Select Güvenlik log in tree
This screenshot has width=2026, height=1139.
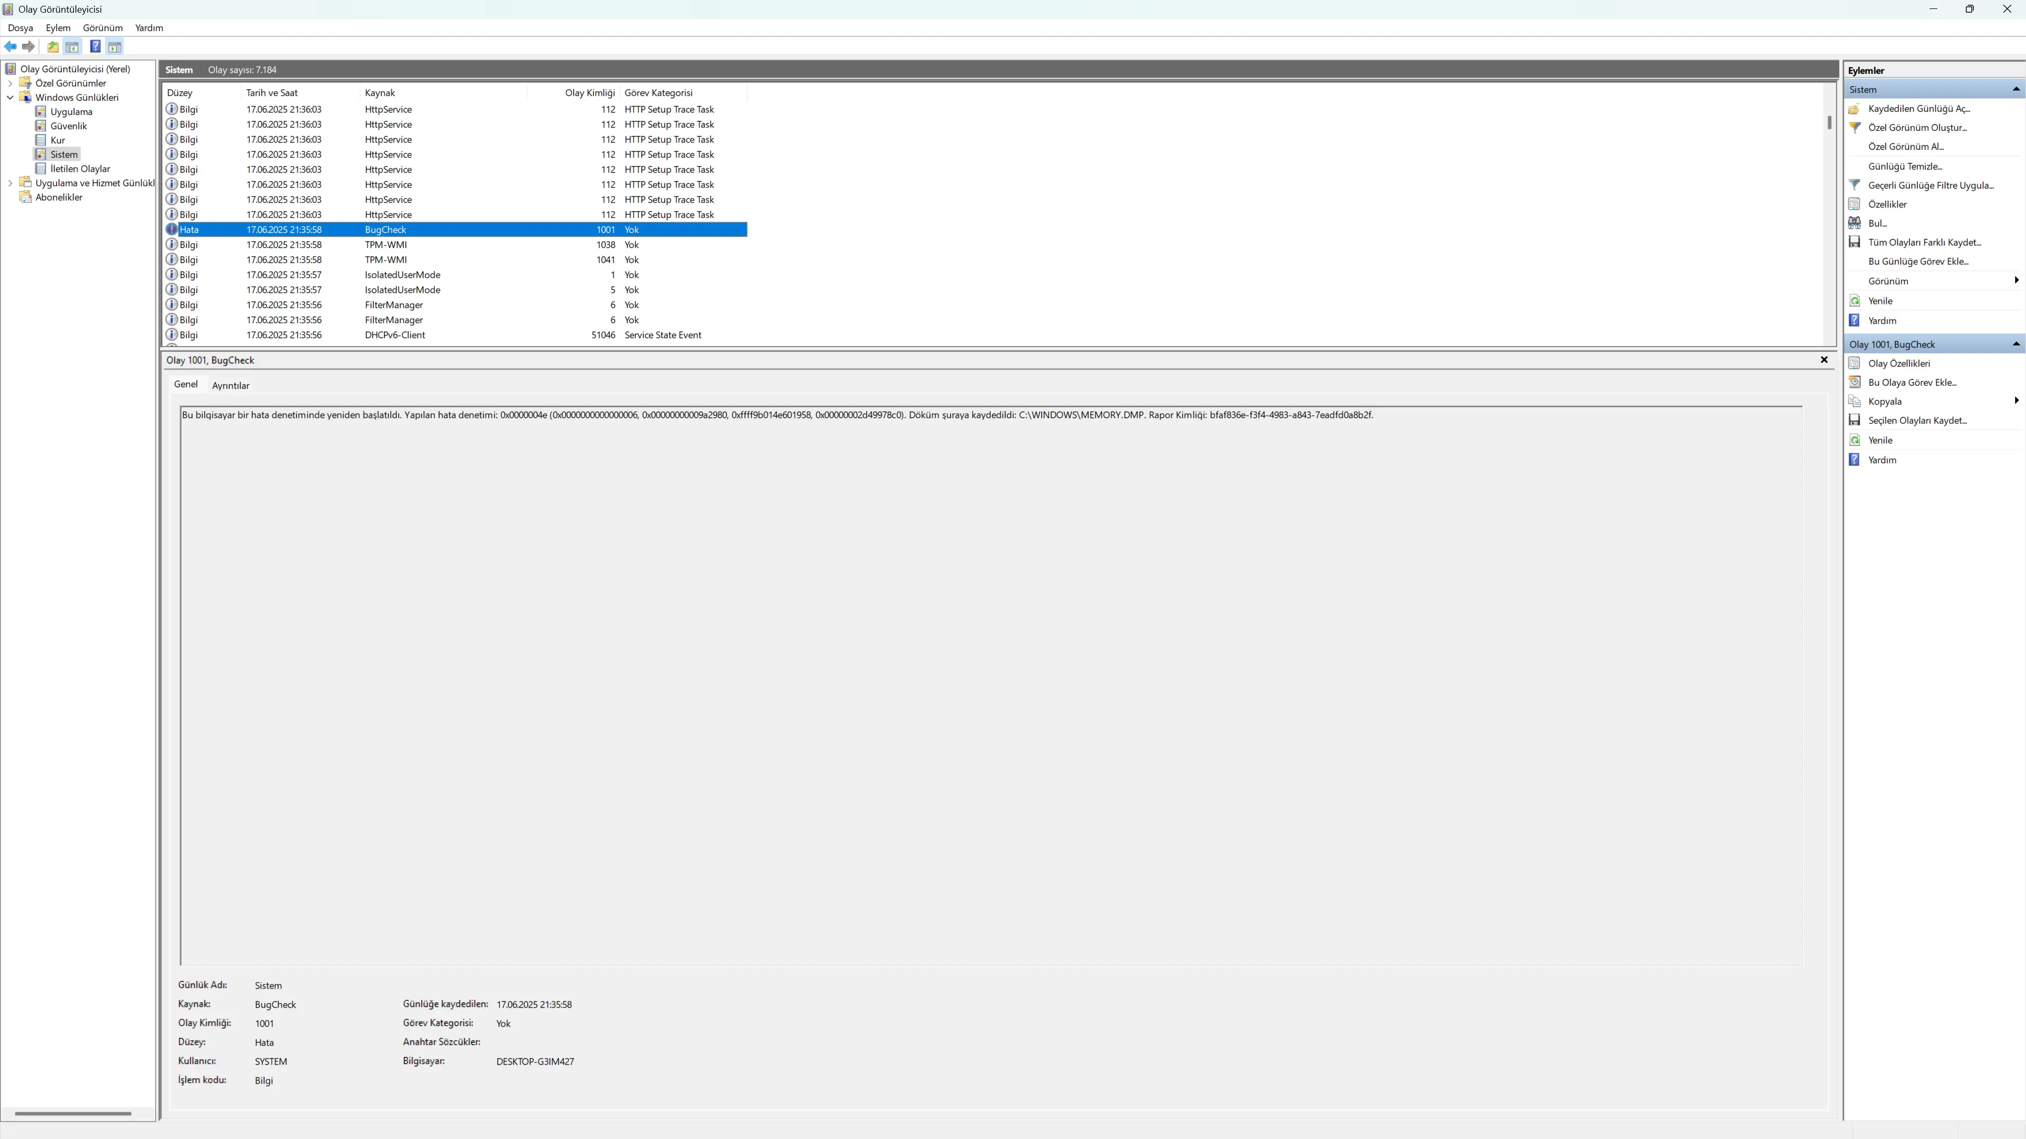(69, 126)
